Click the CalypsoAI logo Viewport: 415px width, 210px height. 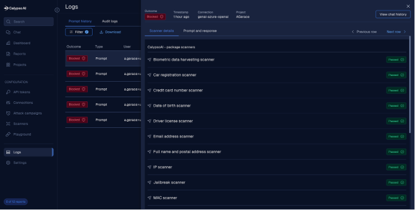(15, 8)
